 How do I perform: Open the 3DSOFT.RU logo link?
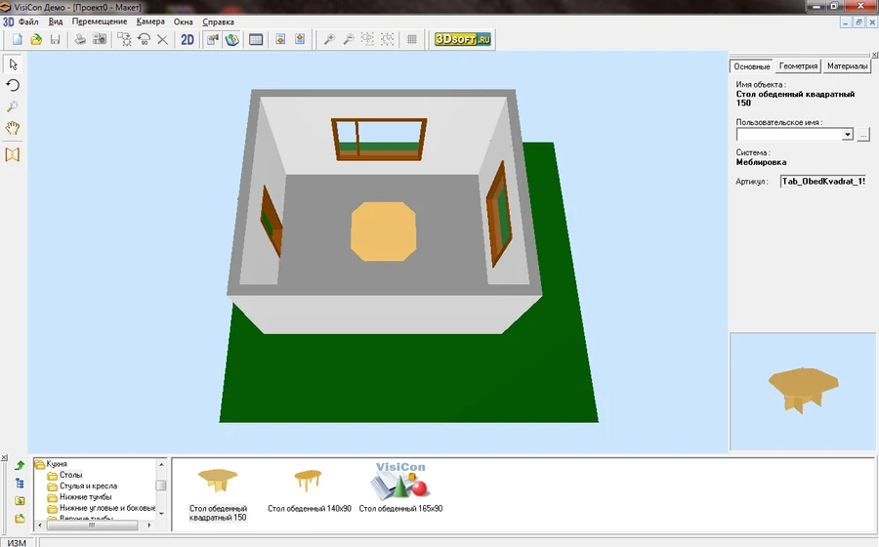pyautogui.click(x=464, y=40)
